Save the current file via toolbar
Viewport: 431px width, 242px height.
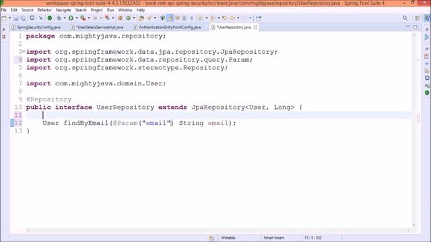pyautogui.click(x=16, y=18)
